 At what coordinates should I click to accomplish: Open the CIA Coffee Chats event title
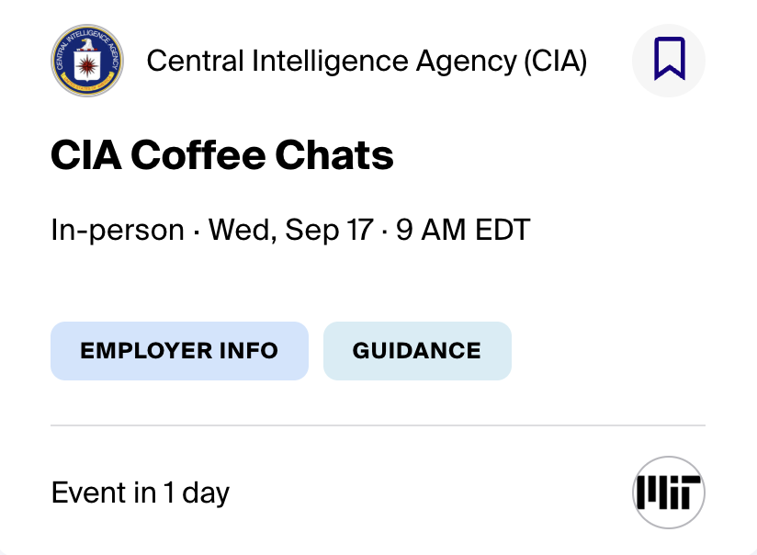(222, 156)
